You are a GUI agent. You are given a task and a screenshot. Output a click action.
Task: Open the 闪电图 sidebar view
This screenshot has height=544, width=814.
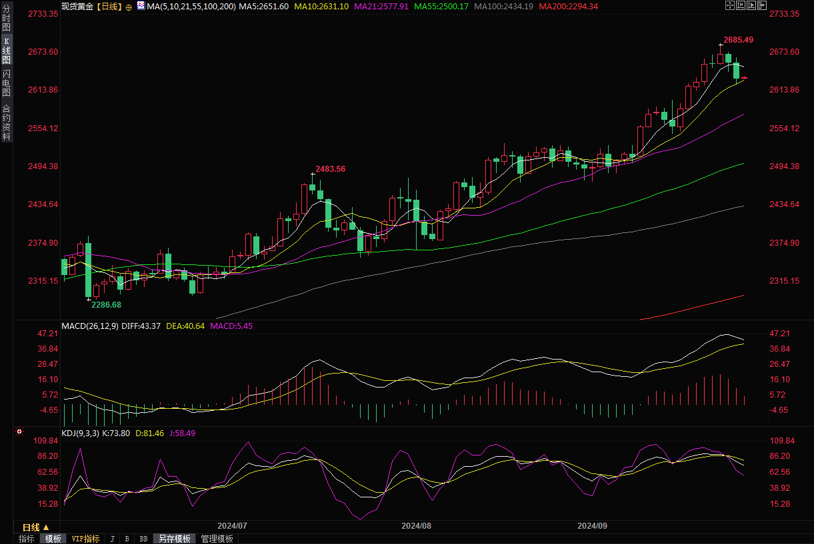(x=6, y=83)
